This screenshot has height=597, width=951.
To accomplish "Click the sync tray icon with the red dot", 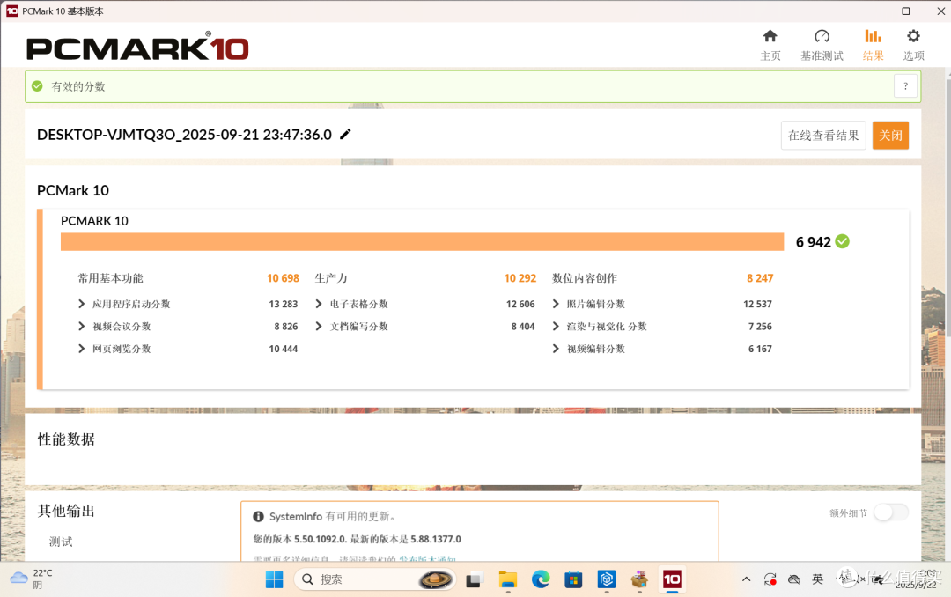I will [x=770, y=579].
